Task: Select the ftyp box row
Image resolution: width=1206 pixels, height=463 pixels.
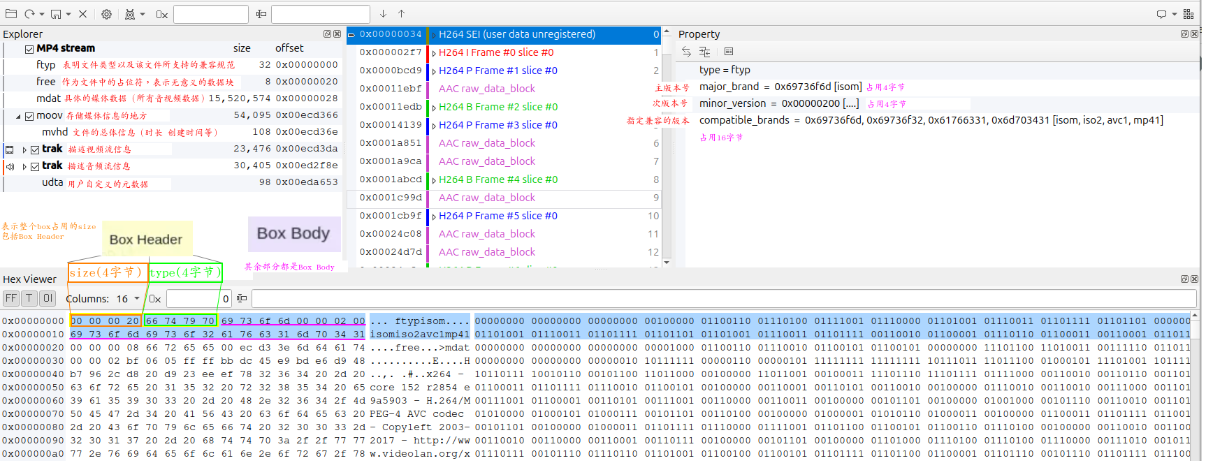Action: [172, 65]
